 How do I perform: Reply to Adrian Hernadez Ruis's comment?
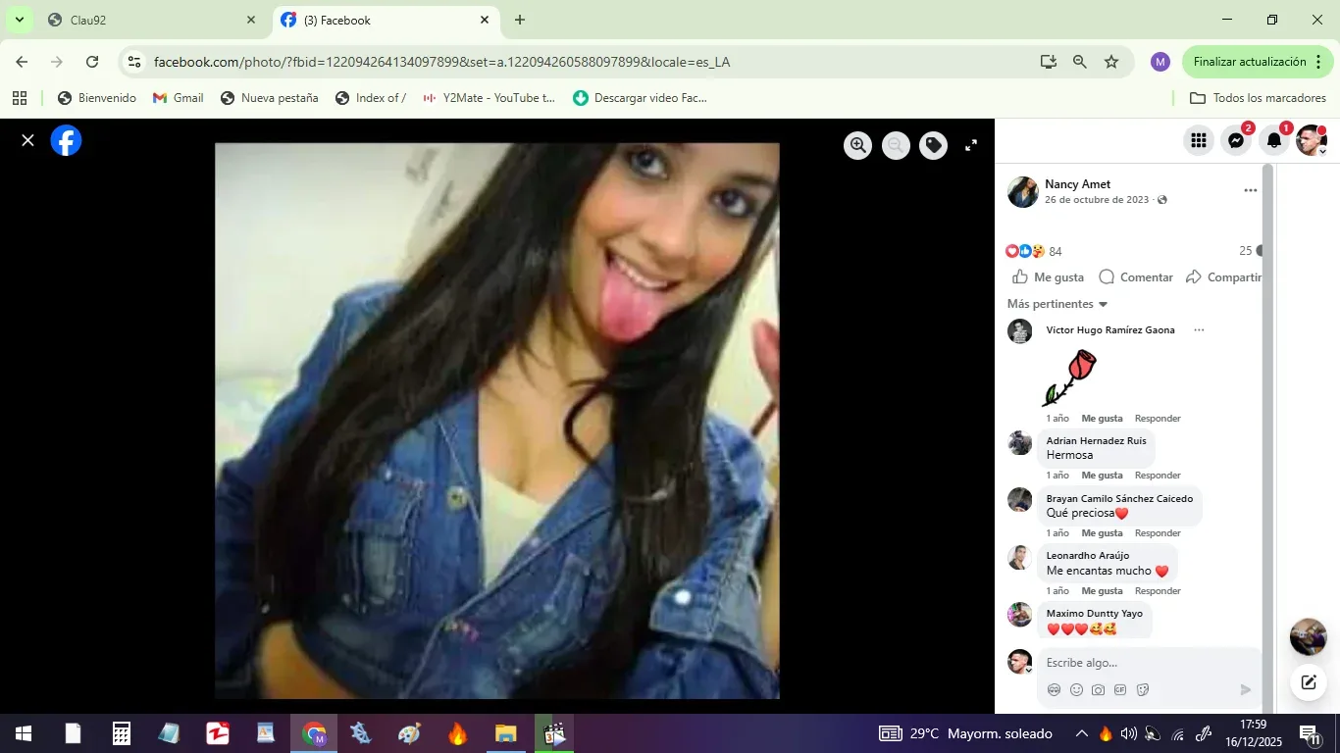point(1158,476)
